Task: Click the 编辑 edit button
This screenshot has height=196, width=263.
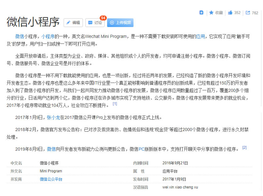Action: point(73,23)
